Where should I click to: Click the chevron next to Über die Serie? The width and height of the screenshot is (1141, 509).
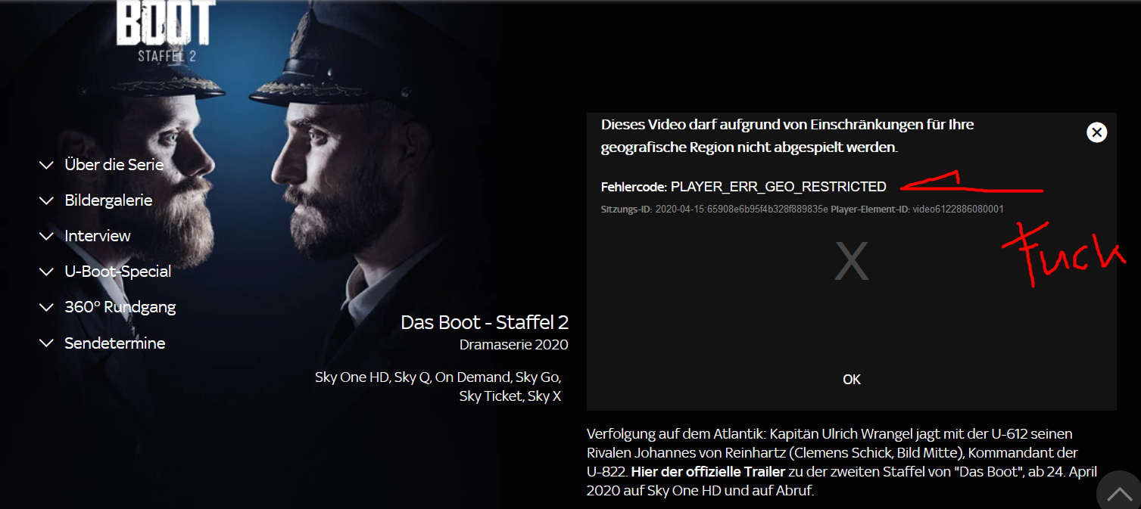click(46, 165)
